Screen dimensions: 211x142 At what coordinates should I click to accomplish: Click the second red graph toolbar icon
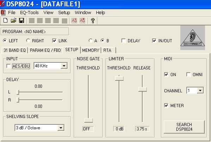point(82,20)
